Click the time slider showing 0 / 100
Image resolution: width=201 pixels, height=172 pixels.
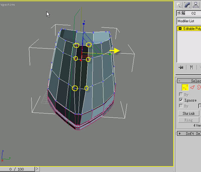coord(17,169)
